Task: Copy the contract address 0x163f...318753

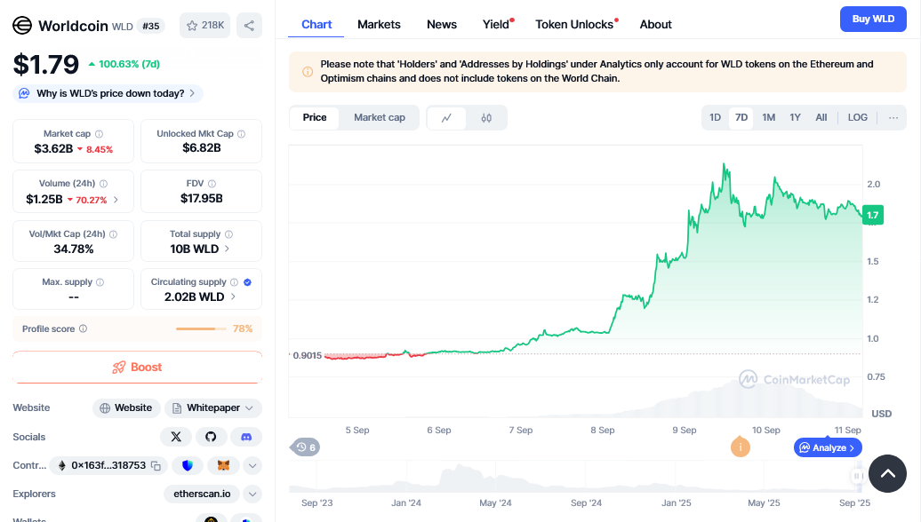Action: [x=156, y=466]
